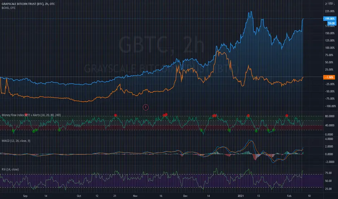Click the Sep label on the time axis
Screen dimensions: 338x199
[25, 196]
